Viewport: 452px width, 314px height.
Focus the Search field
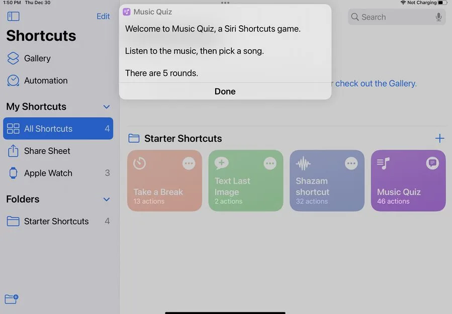(x=397, y=17)
